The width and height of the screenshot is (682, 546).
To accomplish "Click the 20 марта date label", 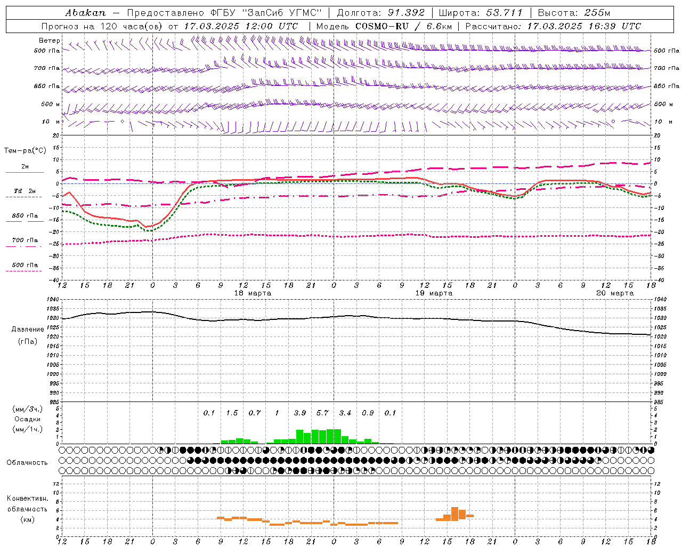I will coord(615,293).
